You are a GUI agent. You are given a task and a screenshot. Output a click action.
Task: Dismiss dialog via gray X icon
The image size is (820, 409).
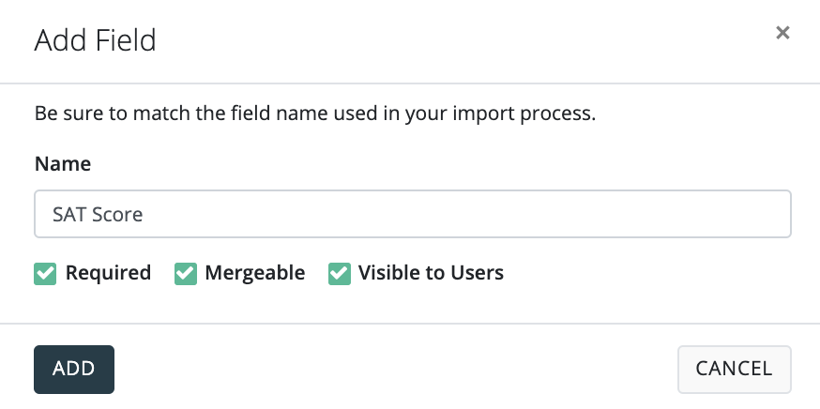(x=782, y=34)
